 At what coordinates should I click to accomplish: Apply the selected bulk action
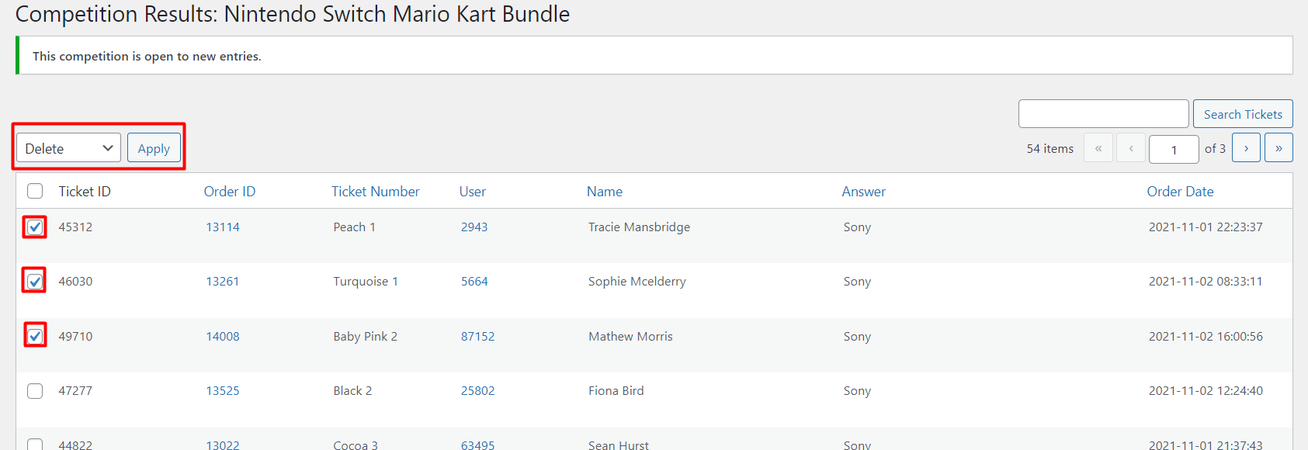154,148
